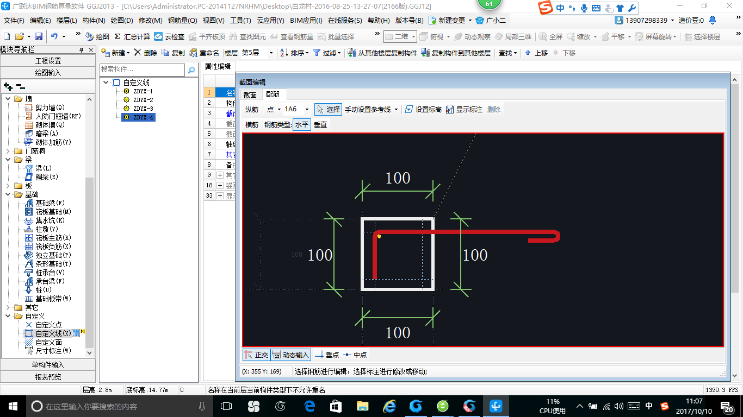Toggle 中点 midpoint snap
The width and height of the screenshot is (743, 417).
tap(355, 355)
